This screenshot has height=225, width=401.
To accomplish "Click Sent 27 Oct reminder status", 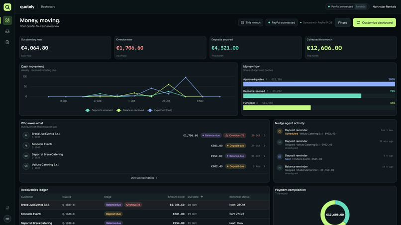I will coord(236,214).
